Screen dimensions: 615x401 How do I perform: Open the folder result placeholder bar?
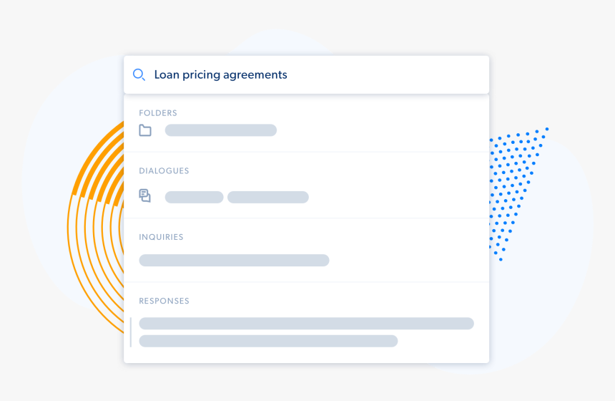coord(220,130)
